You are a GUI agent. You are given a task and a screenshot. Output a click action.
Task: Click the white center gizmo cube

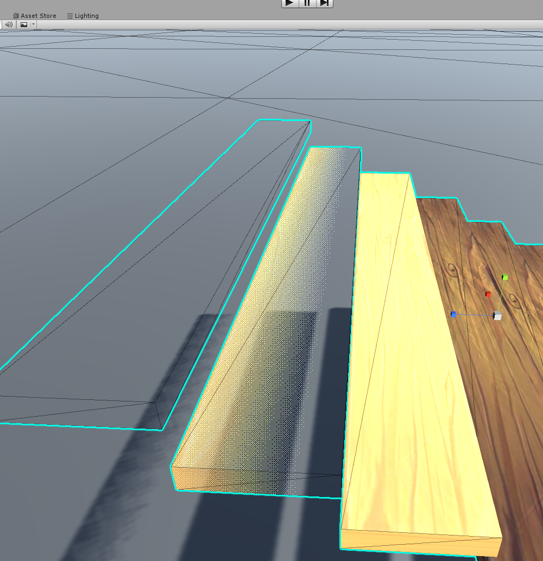tap(497, 315)
